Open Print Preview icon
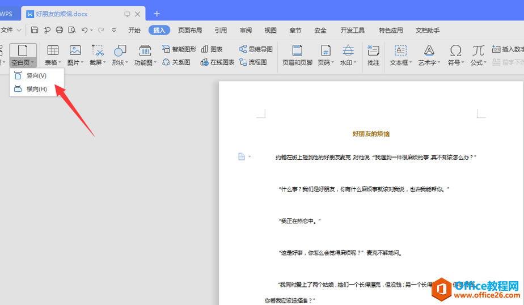This screenshot has height=305, width=524. click(72, 30)
